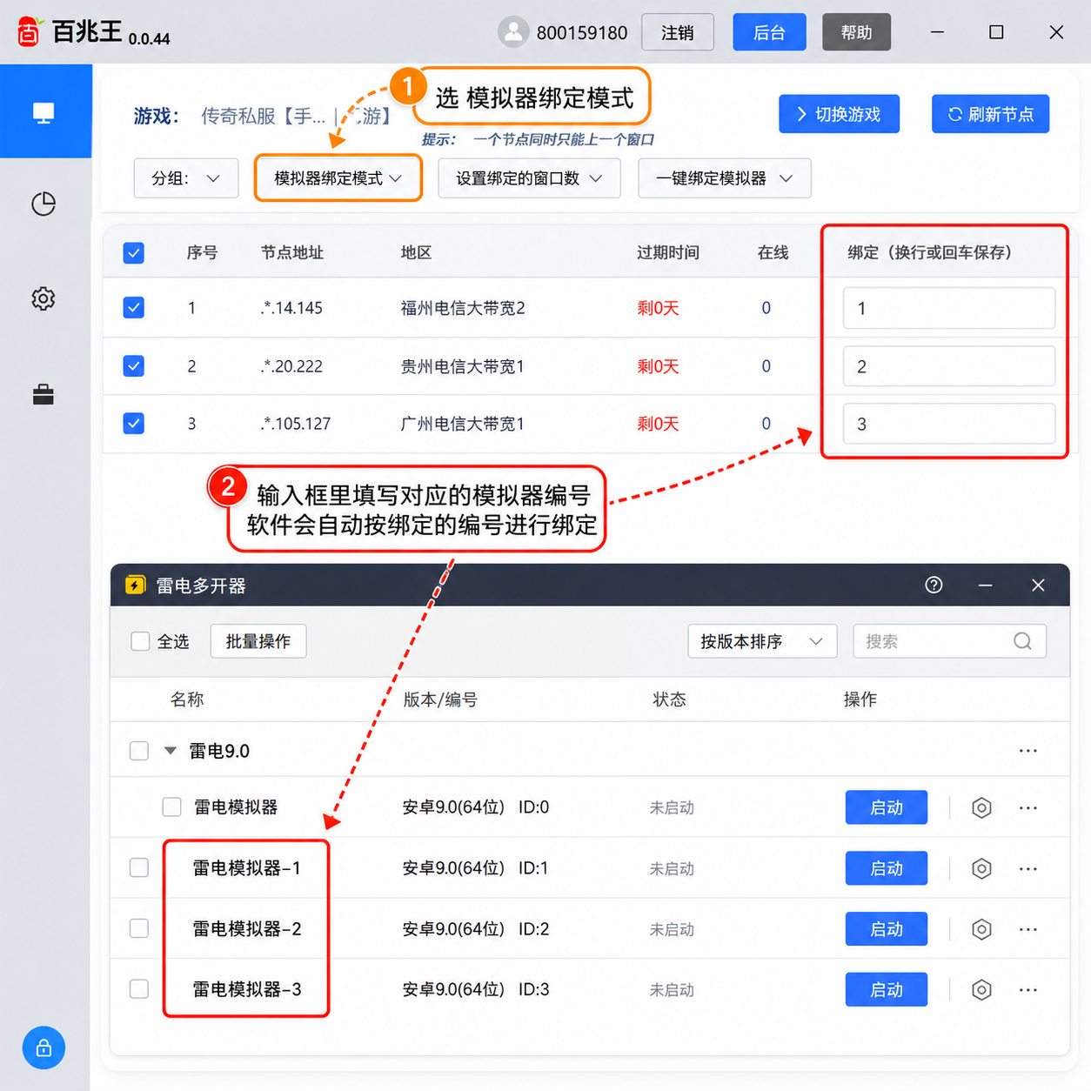Click the 百兆王 app logo
Screen dimensions: 1091x1091
click(x=29, y=31)
